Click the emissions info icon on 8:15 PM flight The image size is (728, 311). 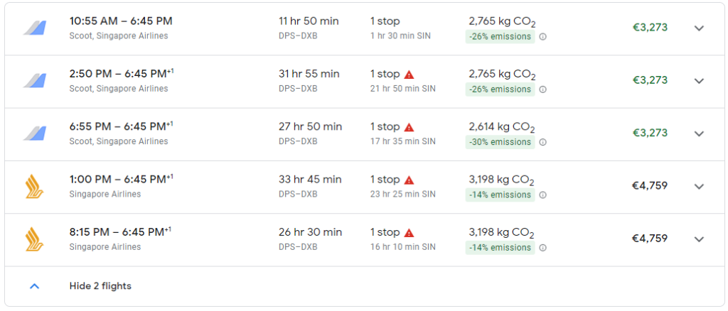coord(542,248)
